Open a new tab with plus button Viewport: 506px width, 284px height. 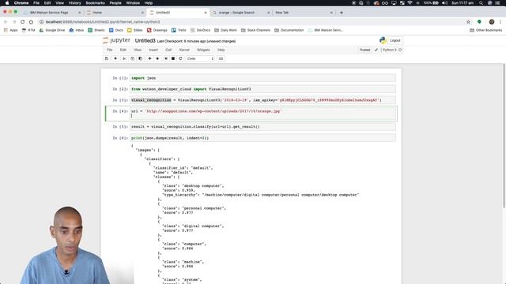342,13
